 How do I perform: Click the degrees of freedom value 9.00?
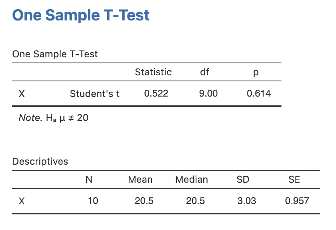[208, 94]
